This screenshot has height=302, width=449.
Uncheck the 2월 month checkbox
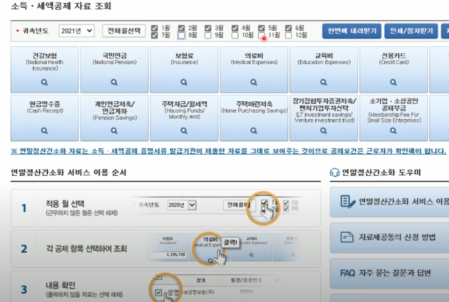click(182, 28)
